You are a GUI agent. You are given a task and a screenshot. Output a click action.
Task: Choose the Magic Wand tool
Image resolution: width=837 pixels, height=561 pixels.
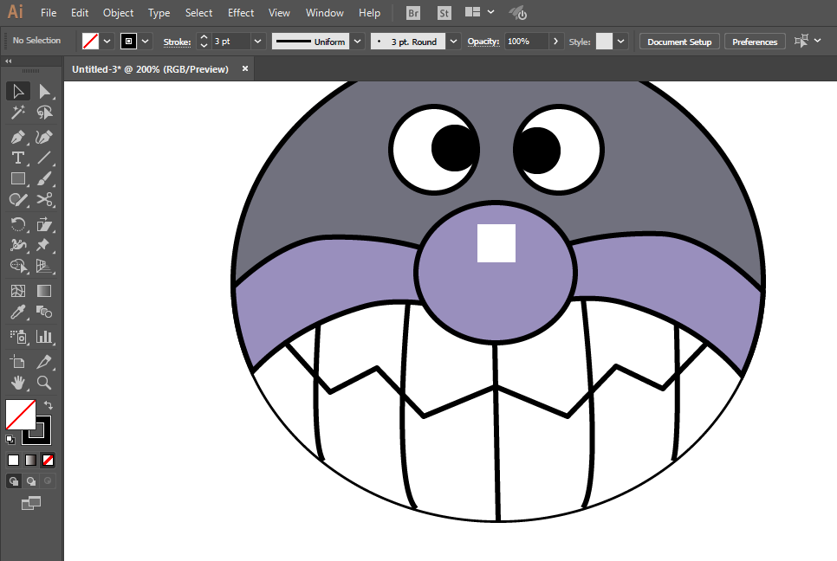coord(17,113)
